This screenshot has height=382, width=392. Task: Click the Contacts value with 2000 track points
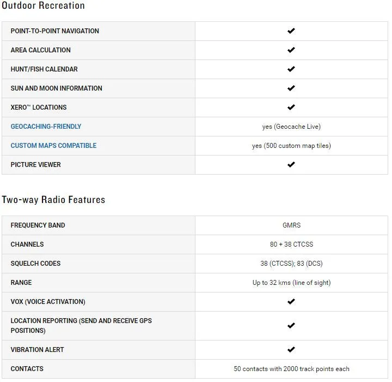[x=291, y=369]
